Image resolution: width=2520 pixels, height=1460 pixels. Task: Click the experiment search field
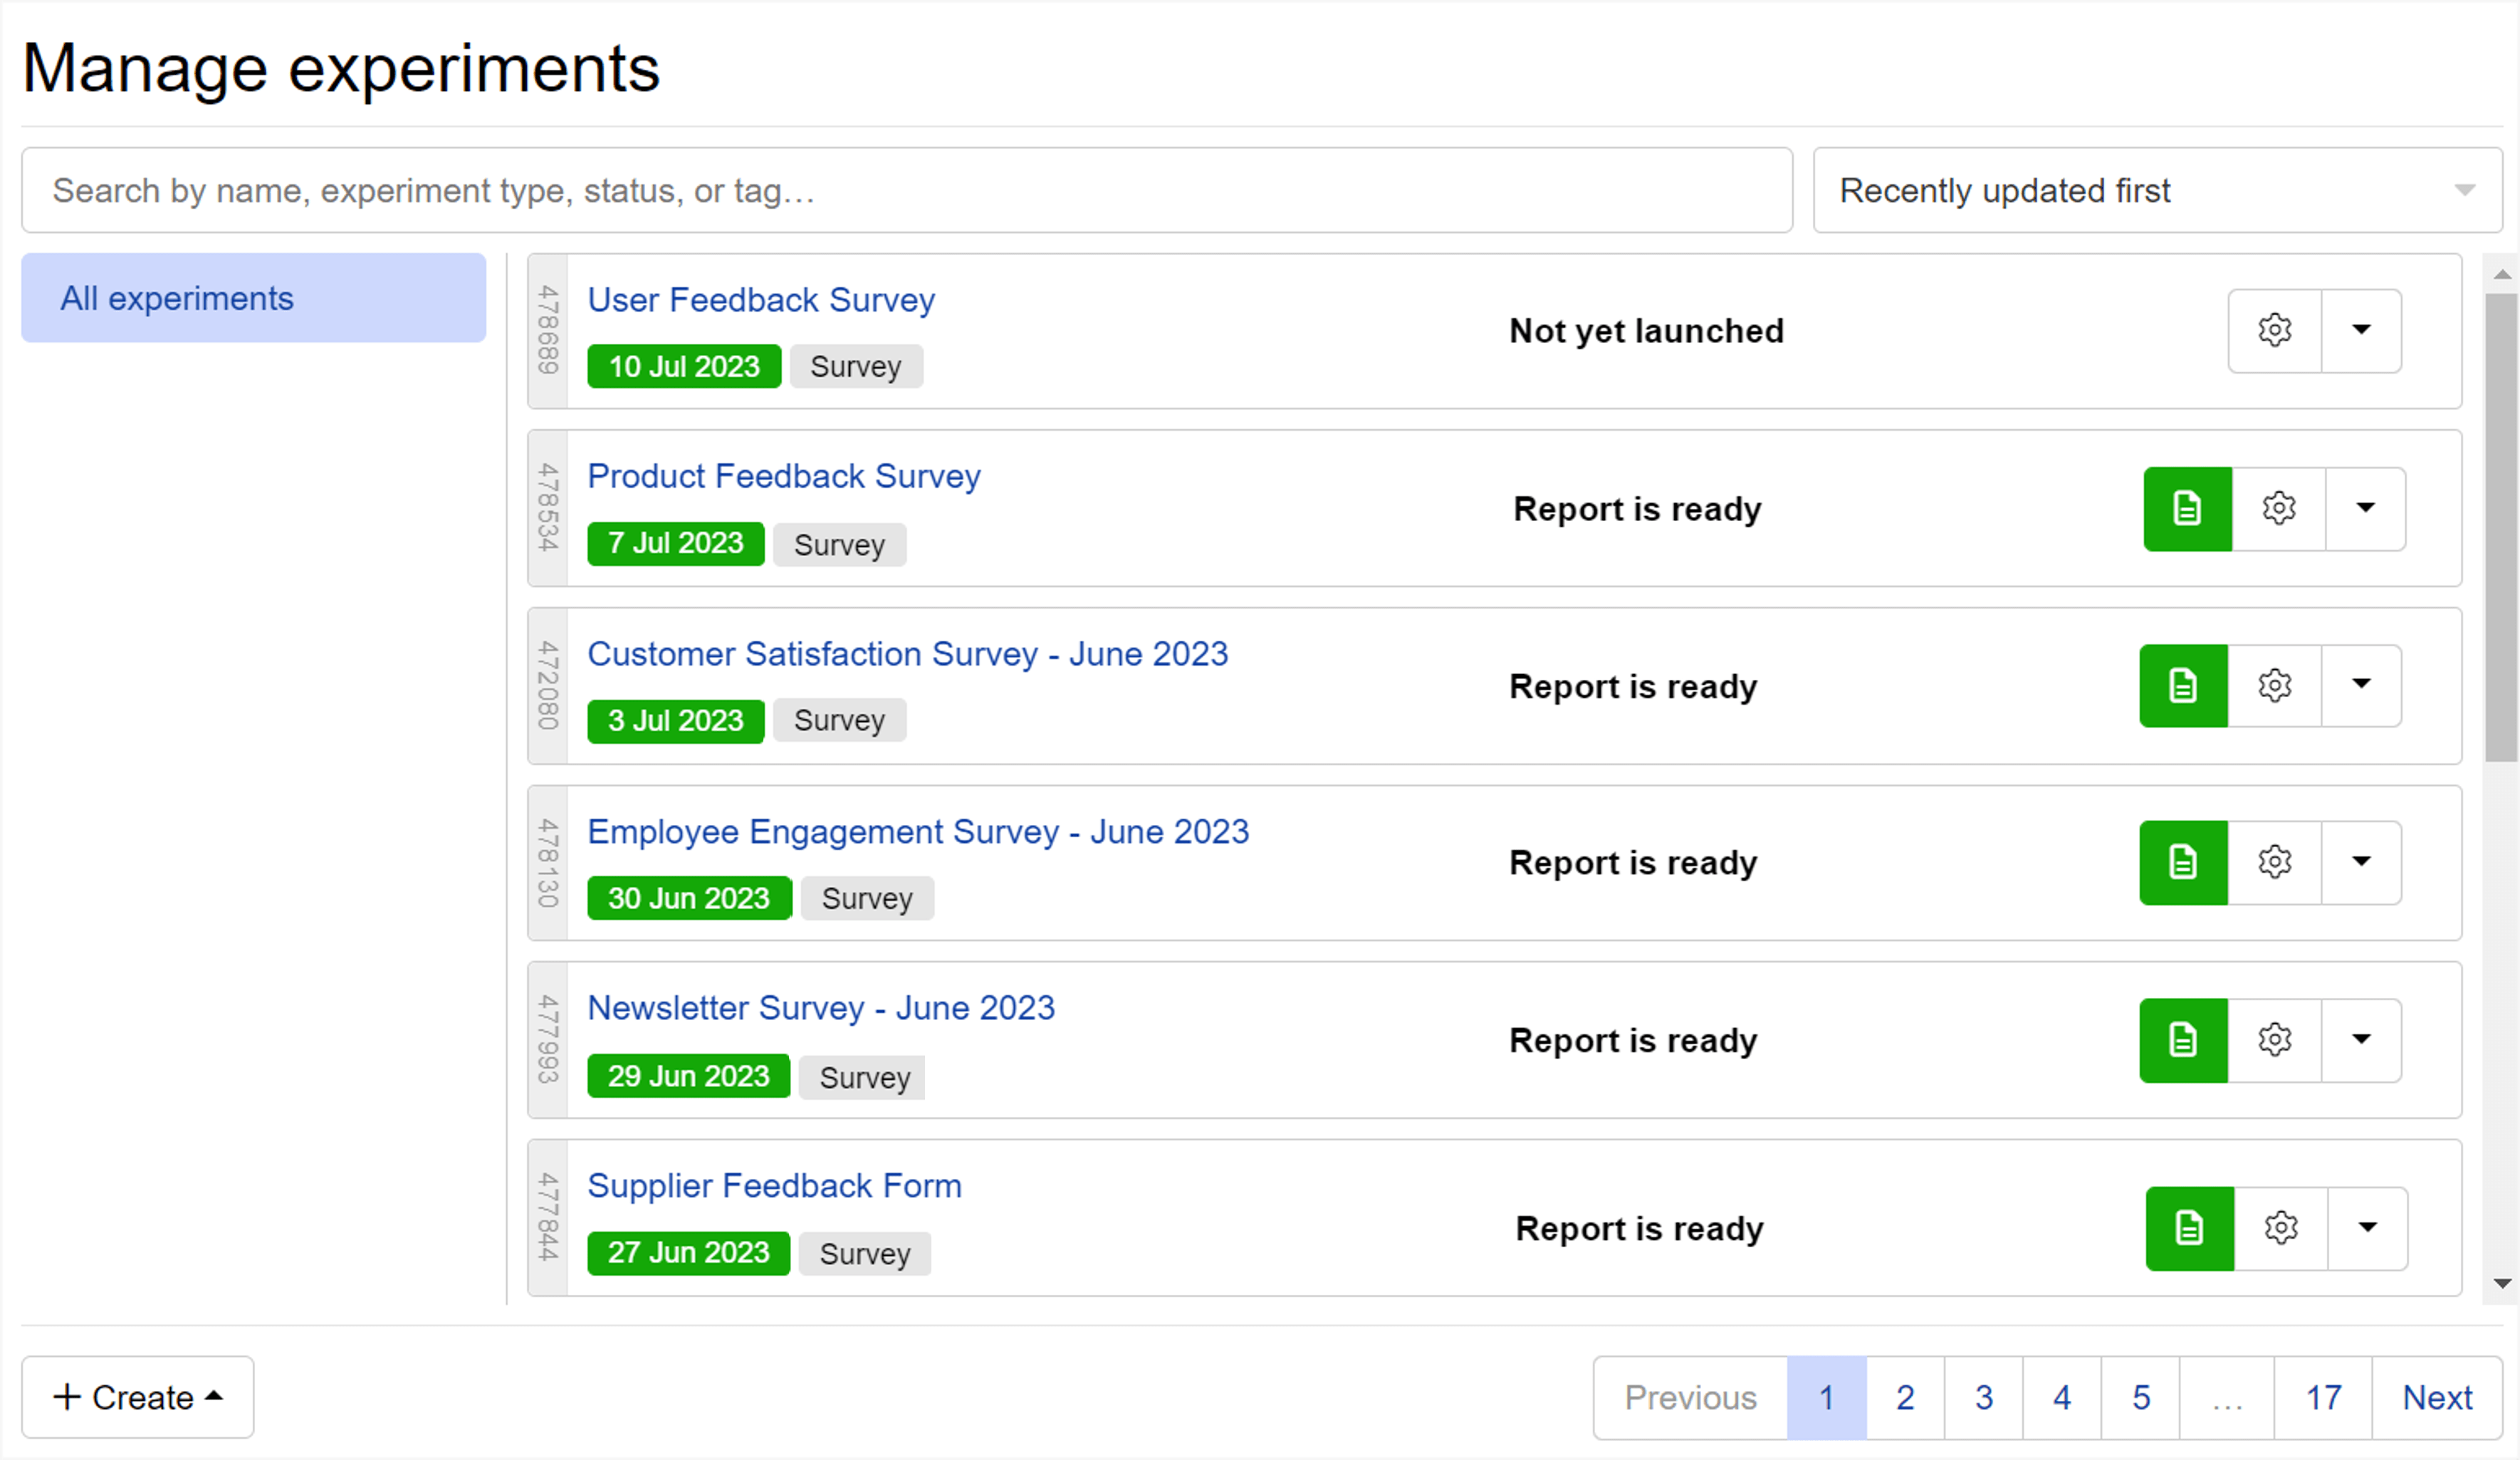tap(906, 190)
